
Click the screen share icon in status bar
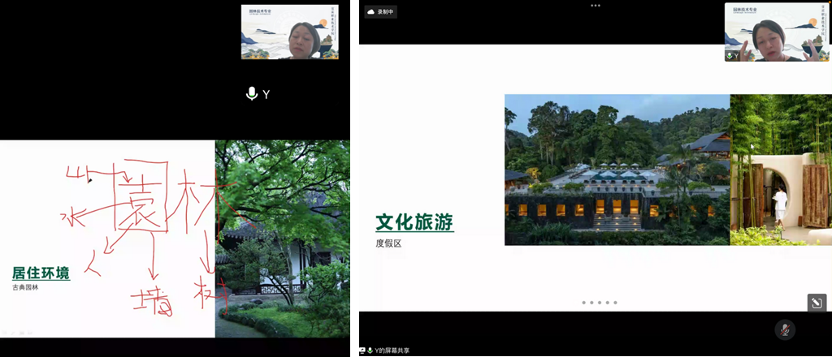pyautogui.click(x=362, y=351)
